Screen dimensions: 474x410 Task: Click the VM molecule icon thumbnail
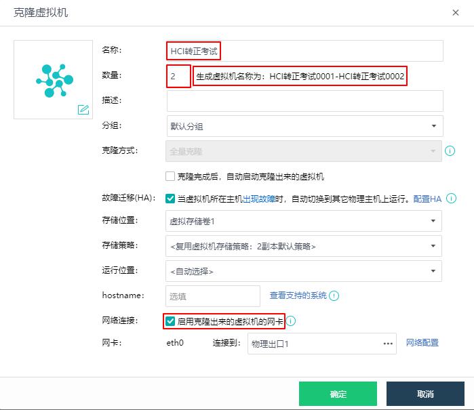tap(53, 79)
